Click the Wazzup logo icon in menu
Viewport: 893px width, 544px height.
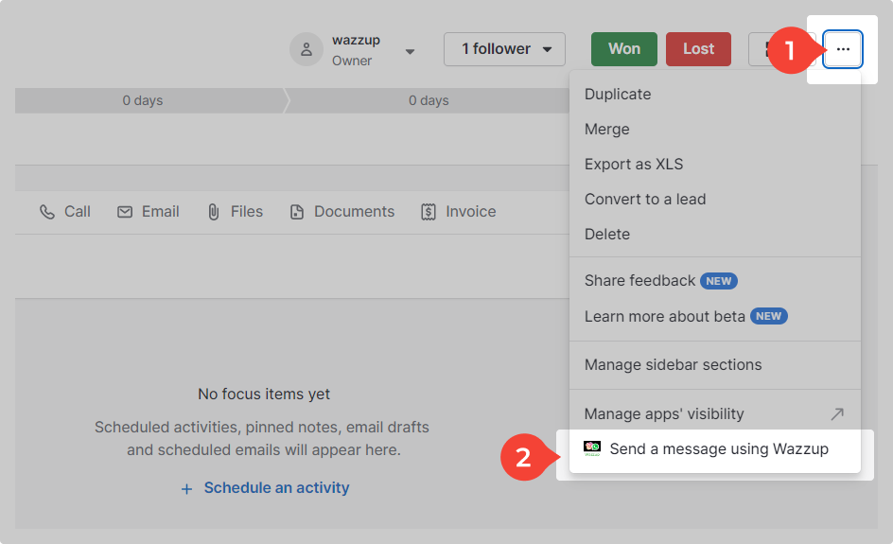[x=592, y=449]
